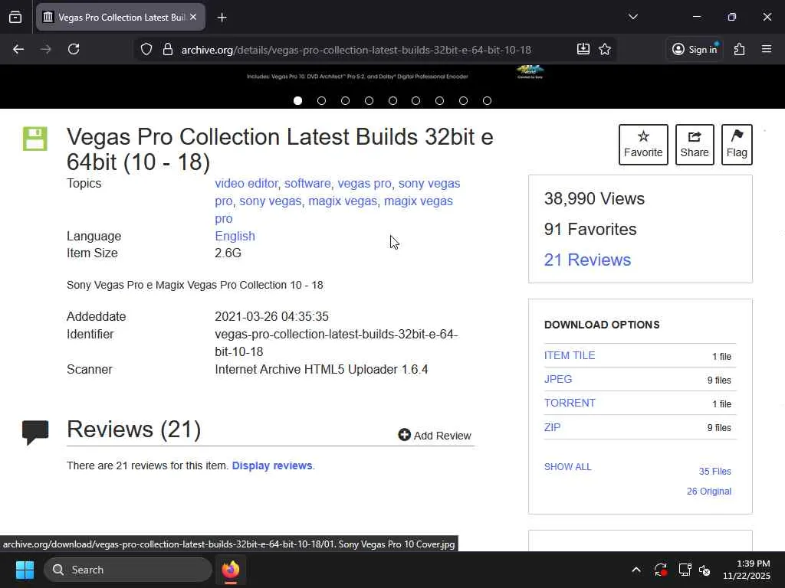Viewport: 785px width, 588px height.
Task: Share this archive item
Action: [x=695, y=145]
